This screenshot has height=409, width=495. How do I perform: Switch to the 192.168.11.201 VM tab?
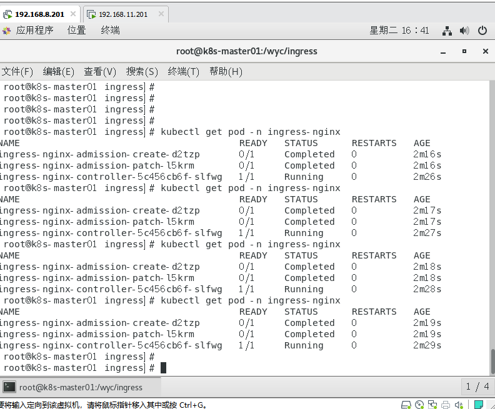click(123, 14)
